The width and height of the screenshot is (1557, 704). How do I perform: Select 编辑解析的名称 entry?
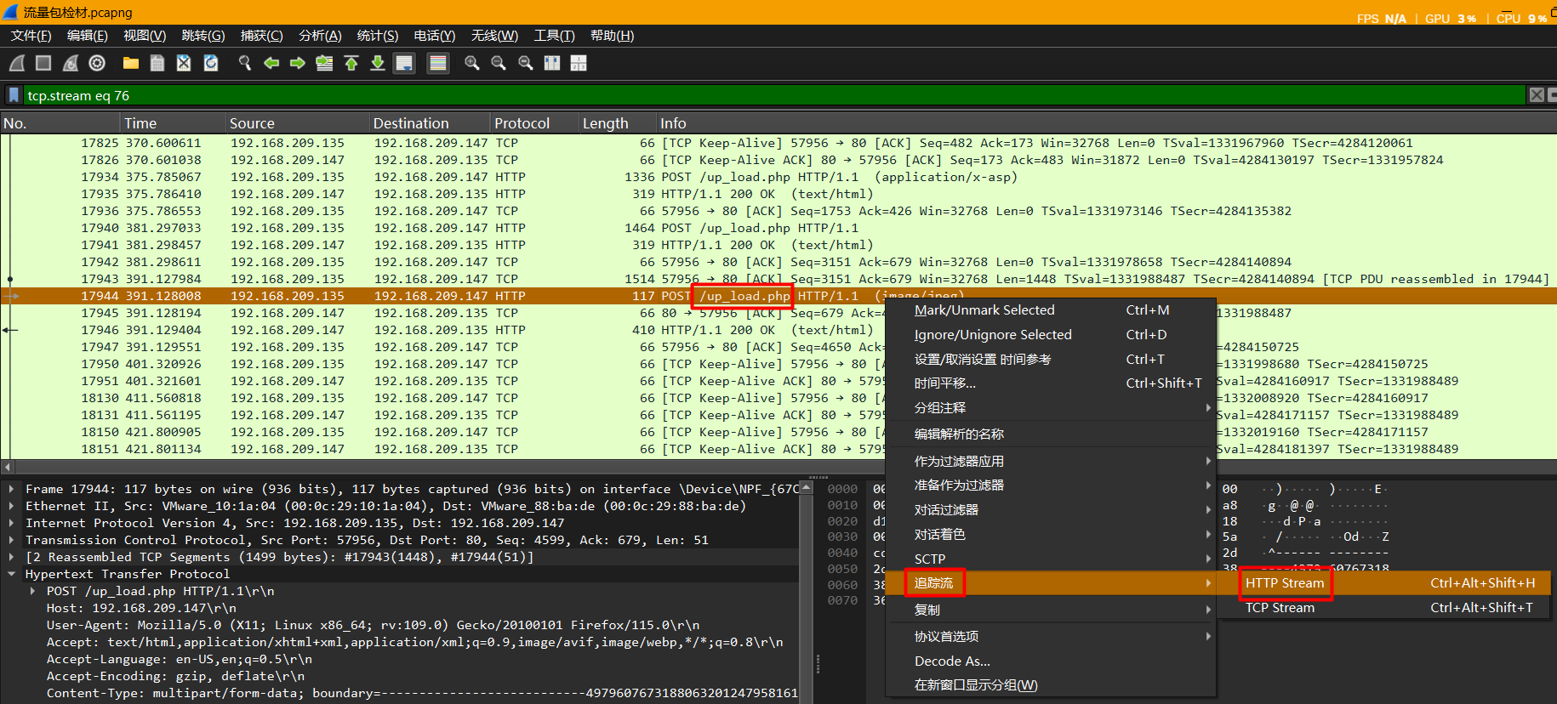point(1051,434)
